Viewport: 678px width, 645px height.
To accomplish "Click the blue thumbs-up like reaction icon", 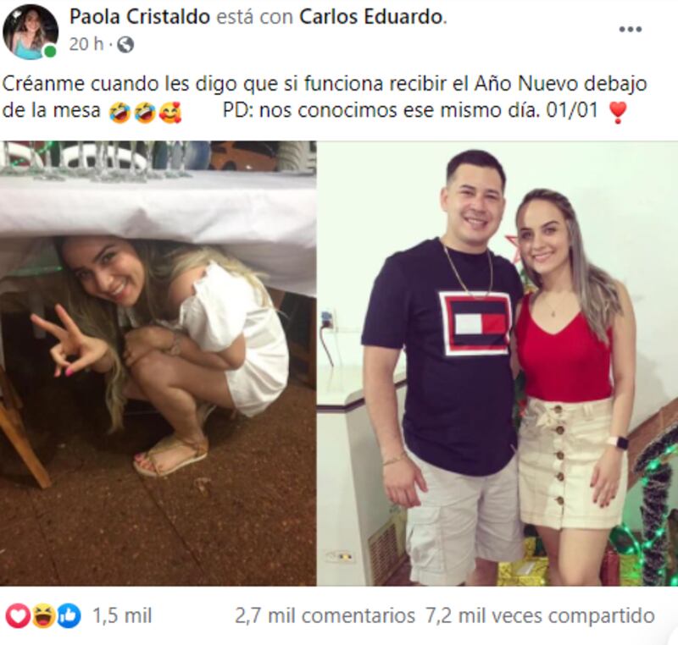I will [x=69, y=615].
